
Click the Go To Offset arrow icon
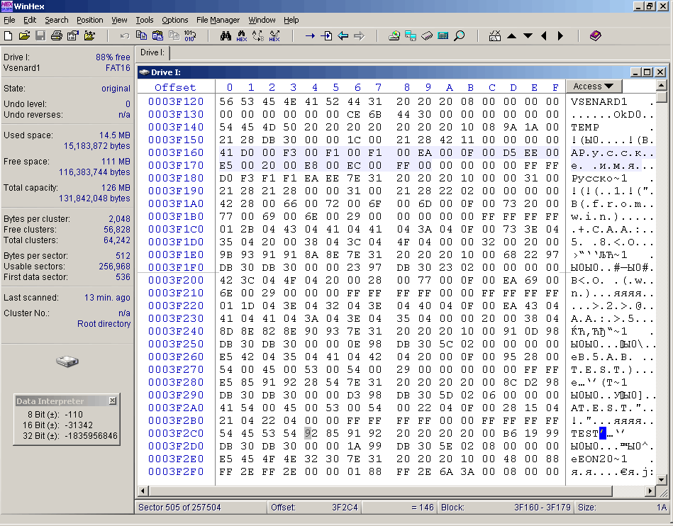pos(310,35)
